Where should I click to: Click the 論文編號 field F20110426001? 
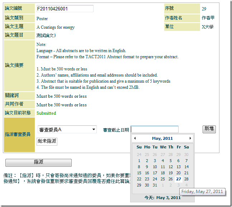point(65,9)
